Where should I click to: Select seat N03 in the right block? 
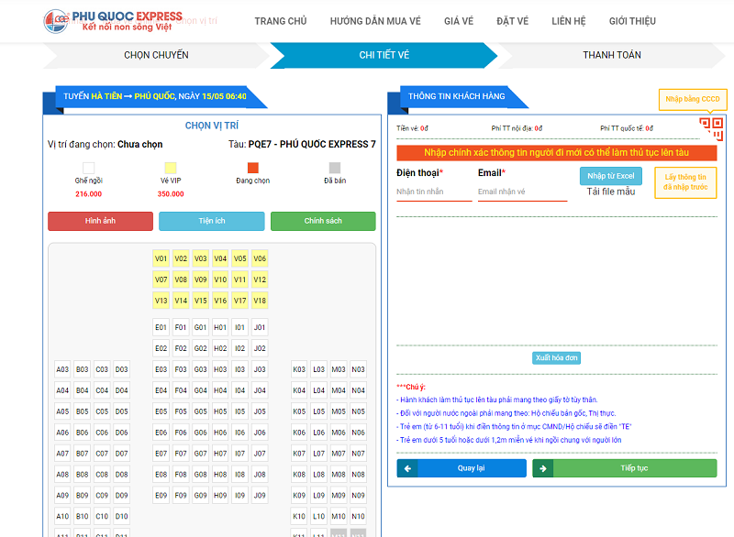tap(358, 369)
